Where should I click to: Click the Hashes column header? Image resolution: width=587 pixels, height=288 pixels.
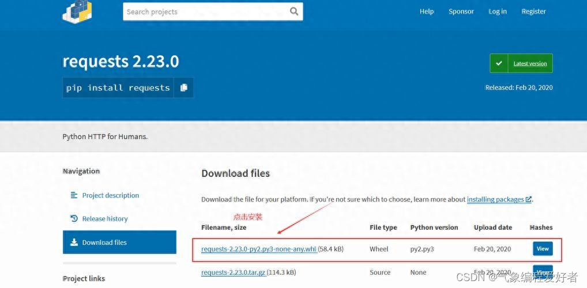click(x=541, y=228)
